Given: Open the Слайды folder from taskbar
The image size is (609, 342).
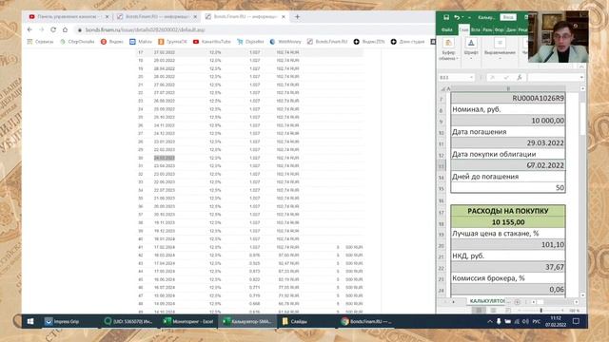Looking at the screenshot, I should point(295,321).
